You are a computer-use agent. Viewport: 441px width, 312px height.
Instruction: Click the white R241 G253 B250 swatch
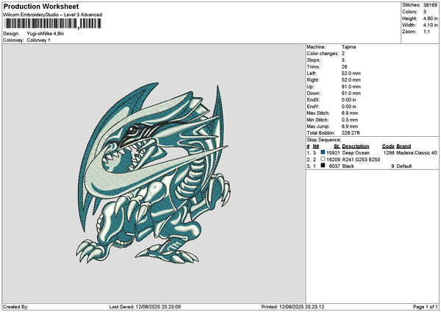[323, 159]
